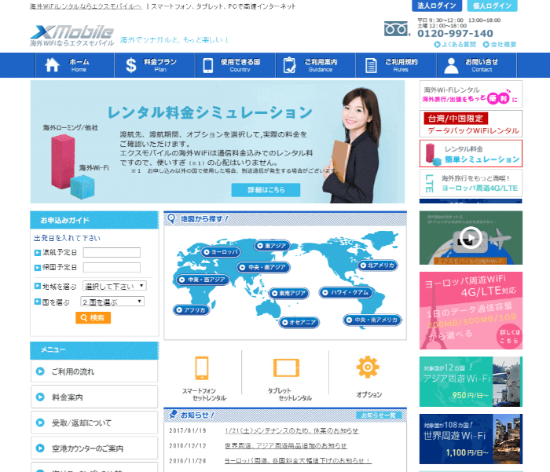The height and width of the screenshot is (472, 550).
Task: Click the tablet set rental icon
Action: pyautogui.click(x=286, y=368)
